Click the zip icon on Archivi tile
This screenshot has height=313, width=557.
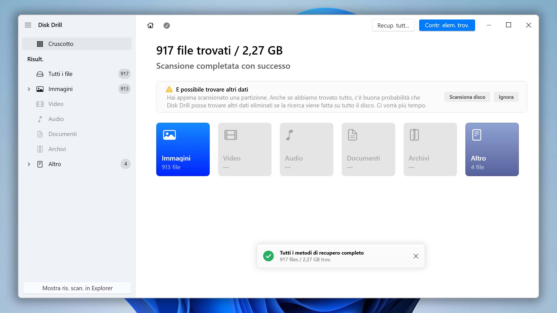(414, 135)
